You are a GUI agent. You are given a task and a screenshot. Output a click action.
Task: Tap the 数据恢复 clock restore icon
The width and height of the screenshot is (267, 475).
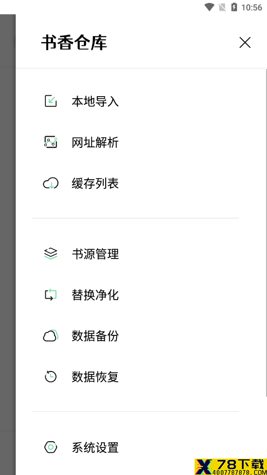tap(51, 376)
